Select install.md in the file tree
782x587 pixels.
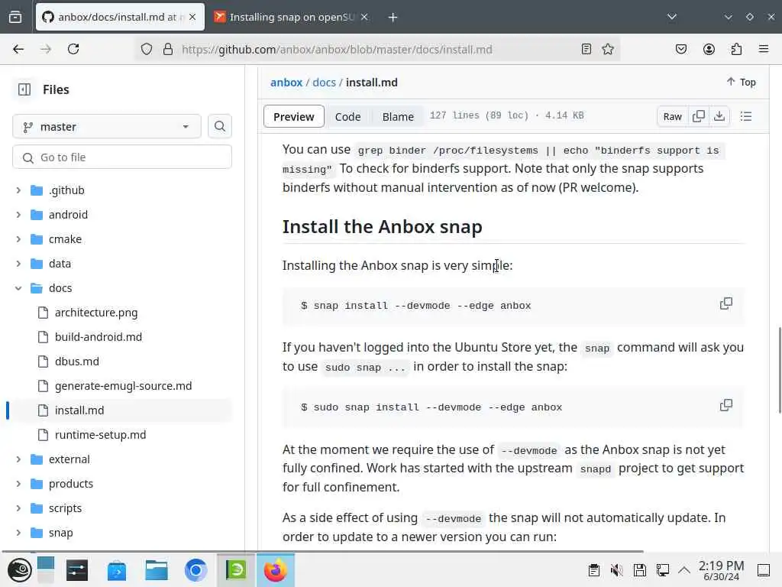(79, 410)
